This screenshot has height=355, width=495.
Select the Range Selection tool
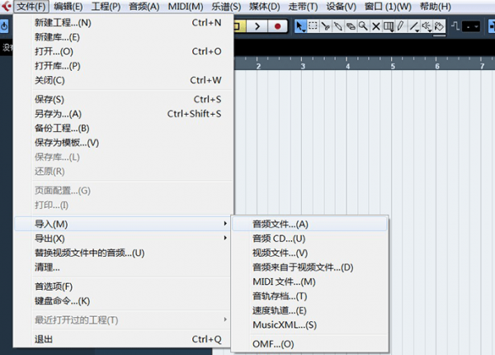click(x=313, y=26)
